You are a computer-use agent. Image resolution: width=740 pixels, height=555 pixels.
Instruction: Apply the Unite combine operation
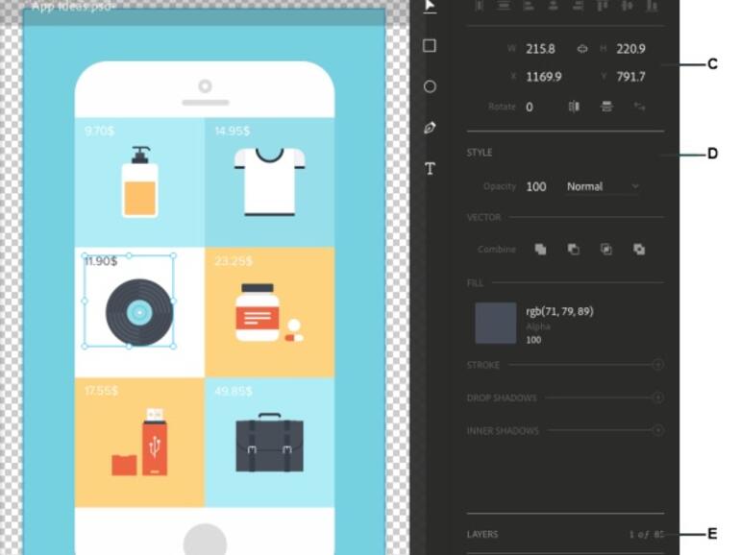pos(540,249)
